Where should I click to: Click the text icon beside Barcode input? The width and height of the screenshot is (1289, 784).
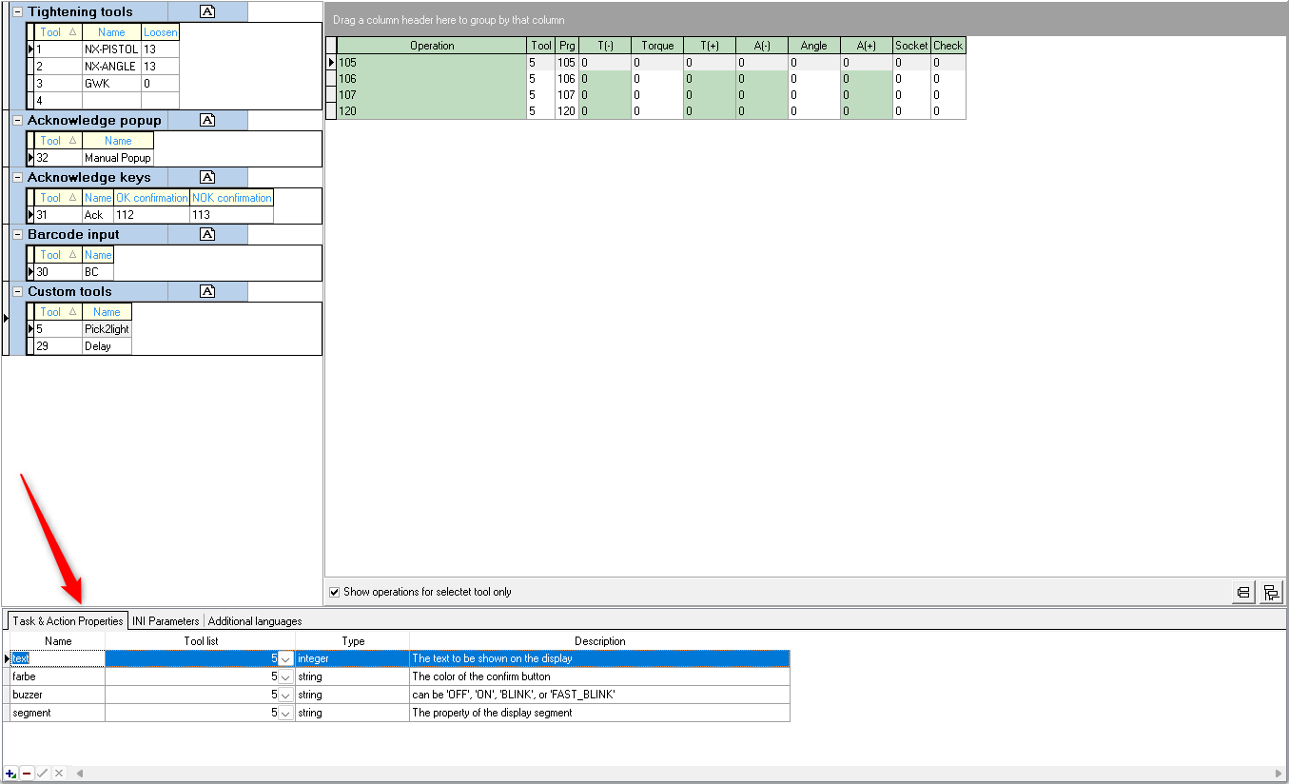(208, 234)
